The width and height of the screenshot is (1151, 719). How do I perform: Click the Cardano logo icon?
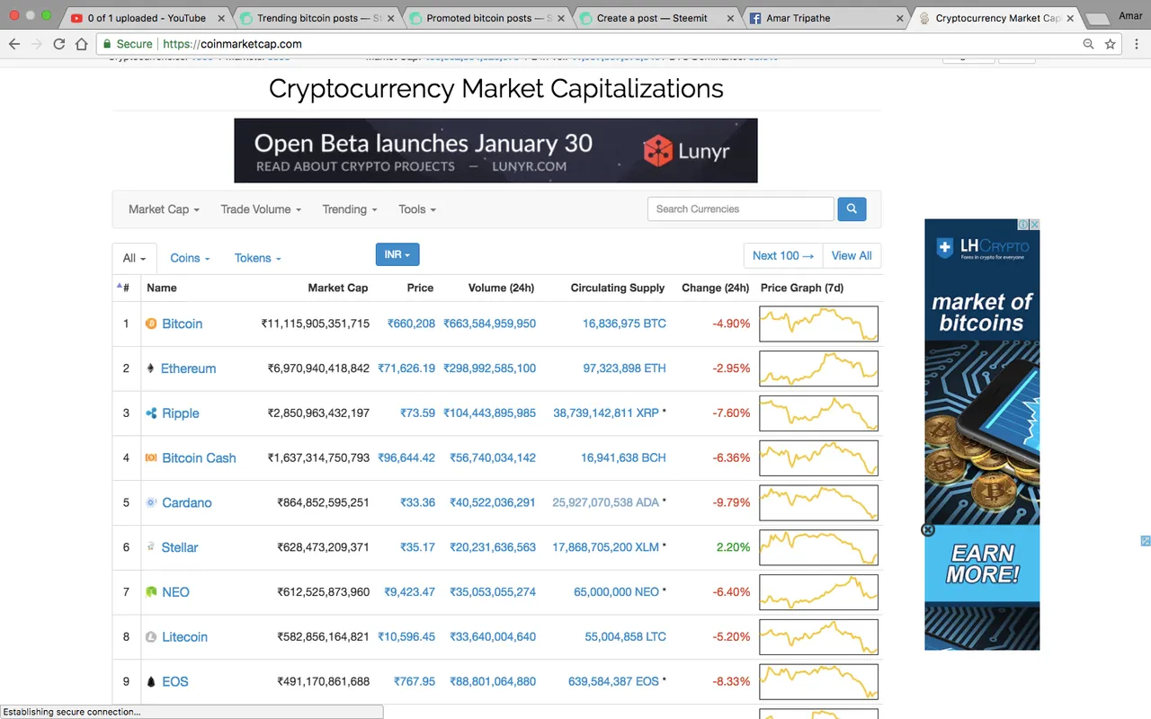(x=151, y=502)
